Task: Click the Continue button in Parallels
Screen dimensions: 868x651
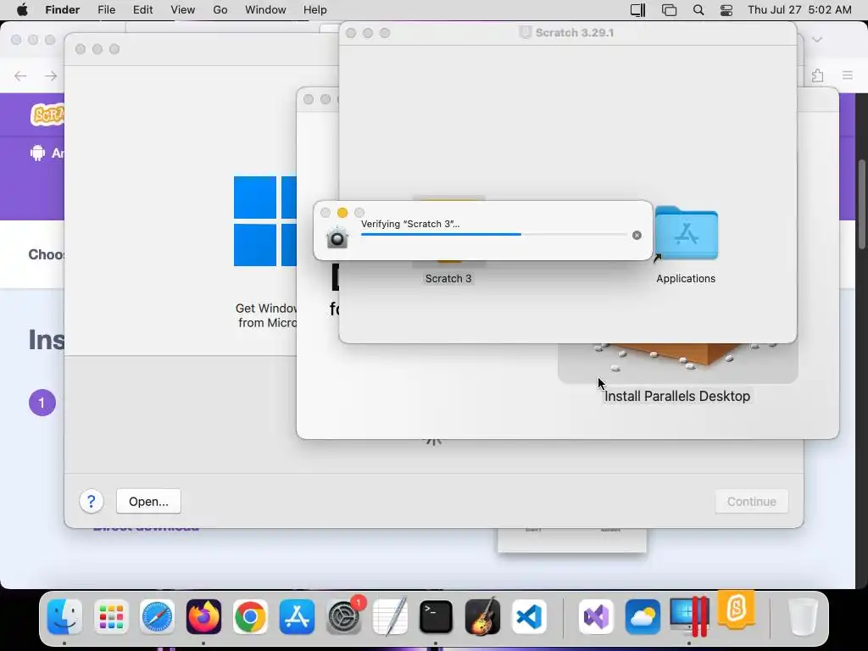Action: [x=752, y=502]
